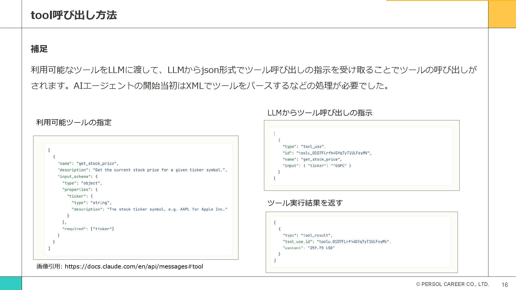Click the 'ツール実行結果を返す' caption
Image resolution: width=516 pixels, height=290 pixels.
(x=305, y=203)
